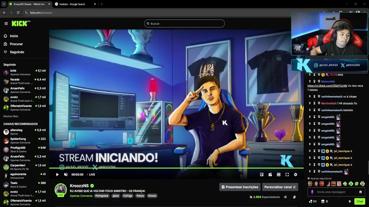This screenshot has width=369, height=207.
Task: Send the message with the green Chat button
Action: [x=359, y=202]
